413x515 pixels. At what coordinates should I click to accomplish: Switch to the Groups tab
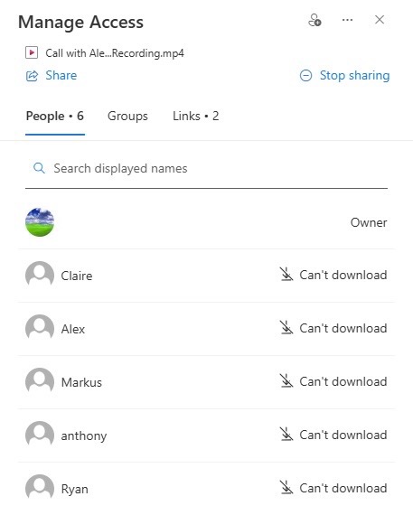[127, 116]
